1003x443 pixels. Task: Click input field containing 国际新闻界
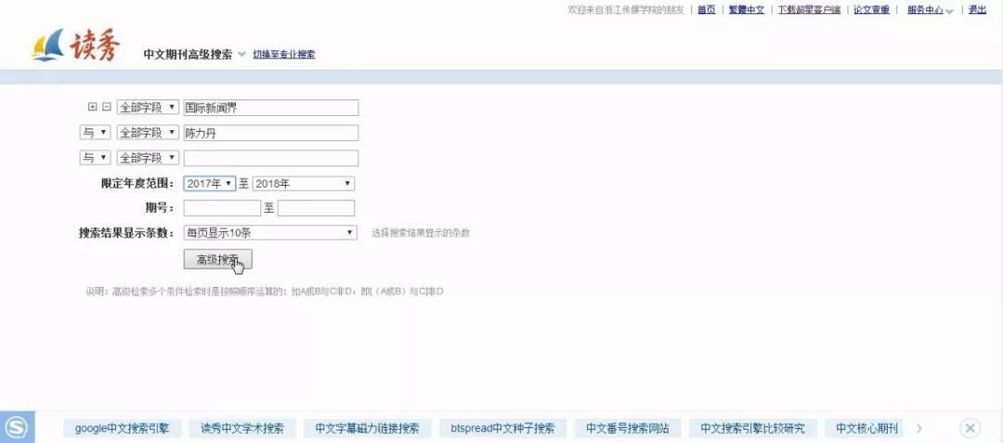click(x=270, y=108)
